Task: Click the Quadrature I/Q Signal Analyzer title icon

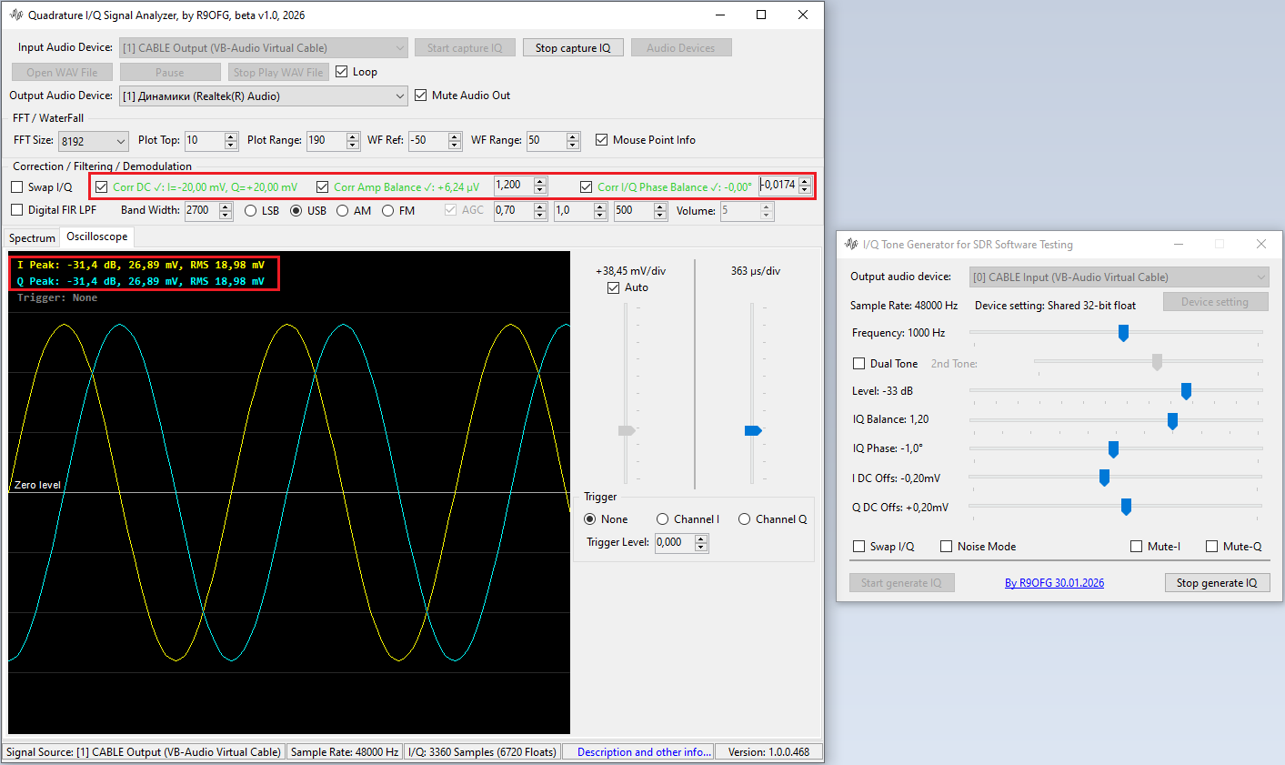Action: (15, 15)
